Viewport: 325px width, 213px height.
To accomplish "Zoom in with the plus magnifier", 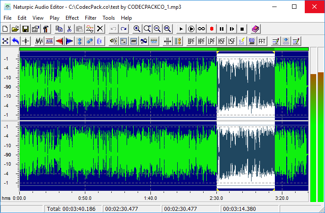I will coord(137,29).
